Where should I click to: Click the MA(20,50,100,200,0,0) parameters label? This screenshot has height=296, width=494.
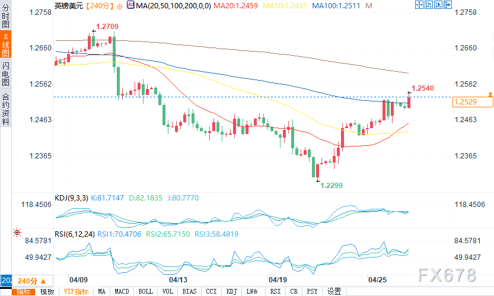tap(173, 6)
